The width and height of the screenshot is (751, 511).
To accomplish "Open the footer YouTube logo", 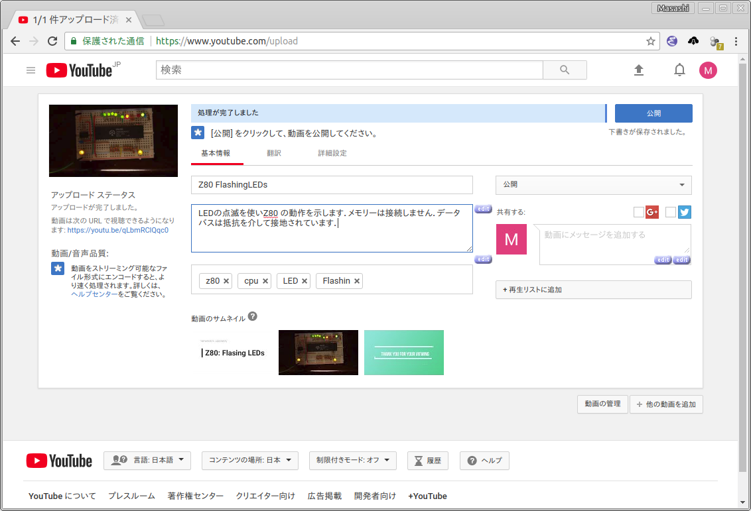I will pos(60,461).
